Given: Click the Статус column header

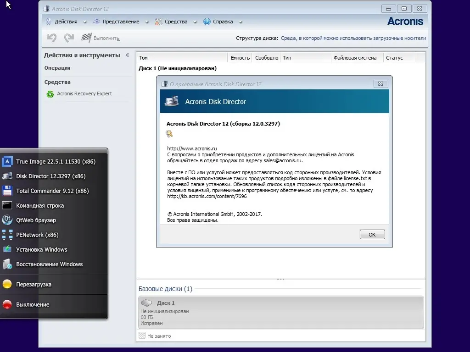Looking at the screenshot, I should point(399,58).
